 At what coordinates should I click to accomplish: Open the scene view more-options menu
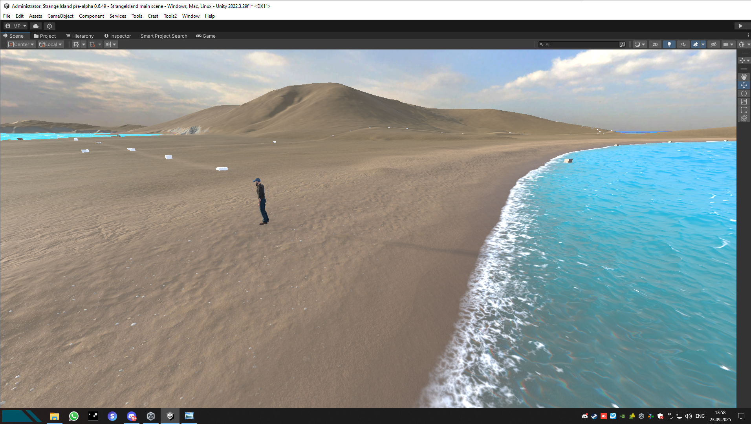click(748, 36)
